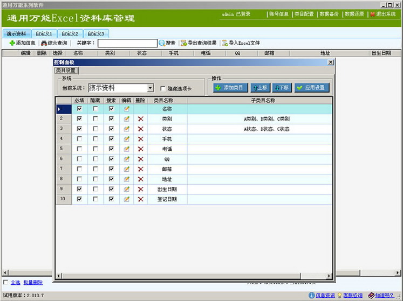Click edit icon for 名称 row
Image resolution: width=403 pixels, height=301 pixels.
click(x=126, y=109)
